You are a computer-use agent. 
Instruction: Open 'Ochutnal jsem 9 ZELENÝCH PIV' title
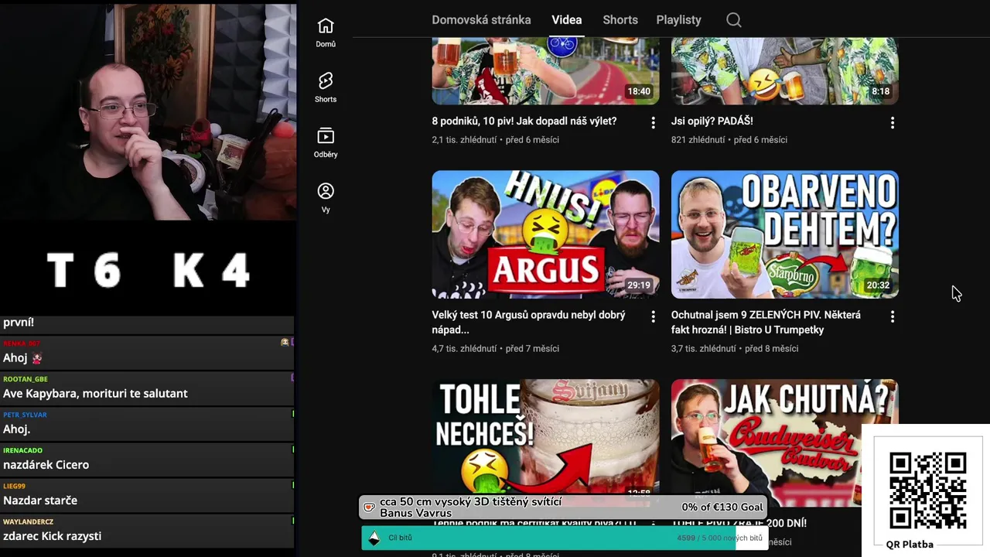766,322
